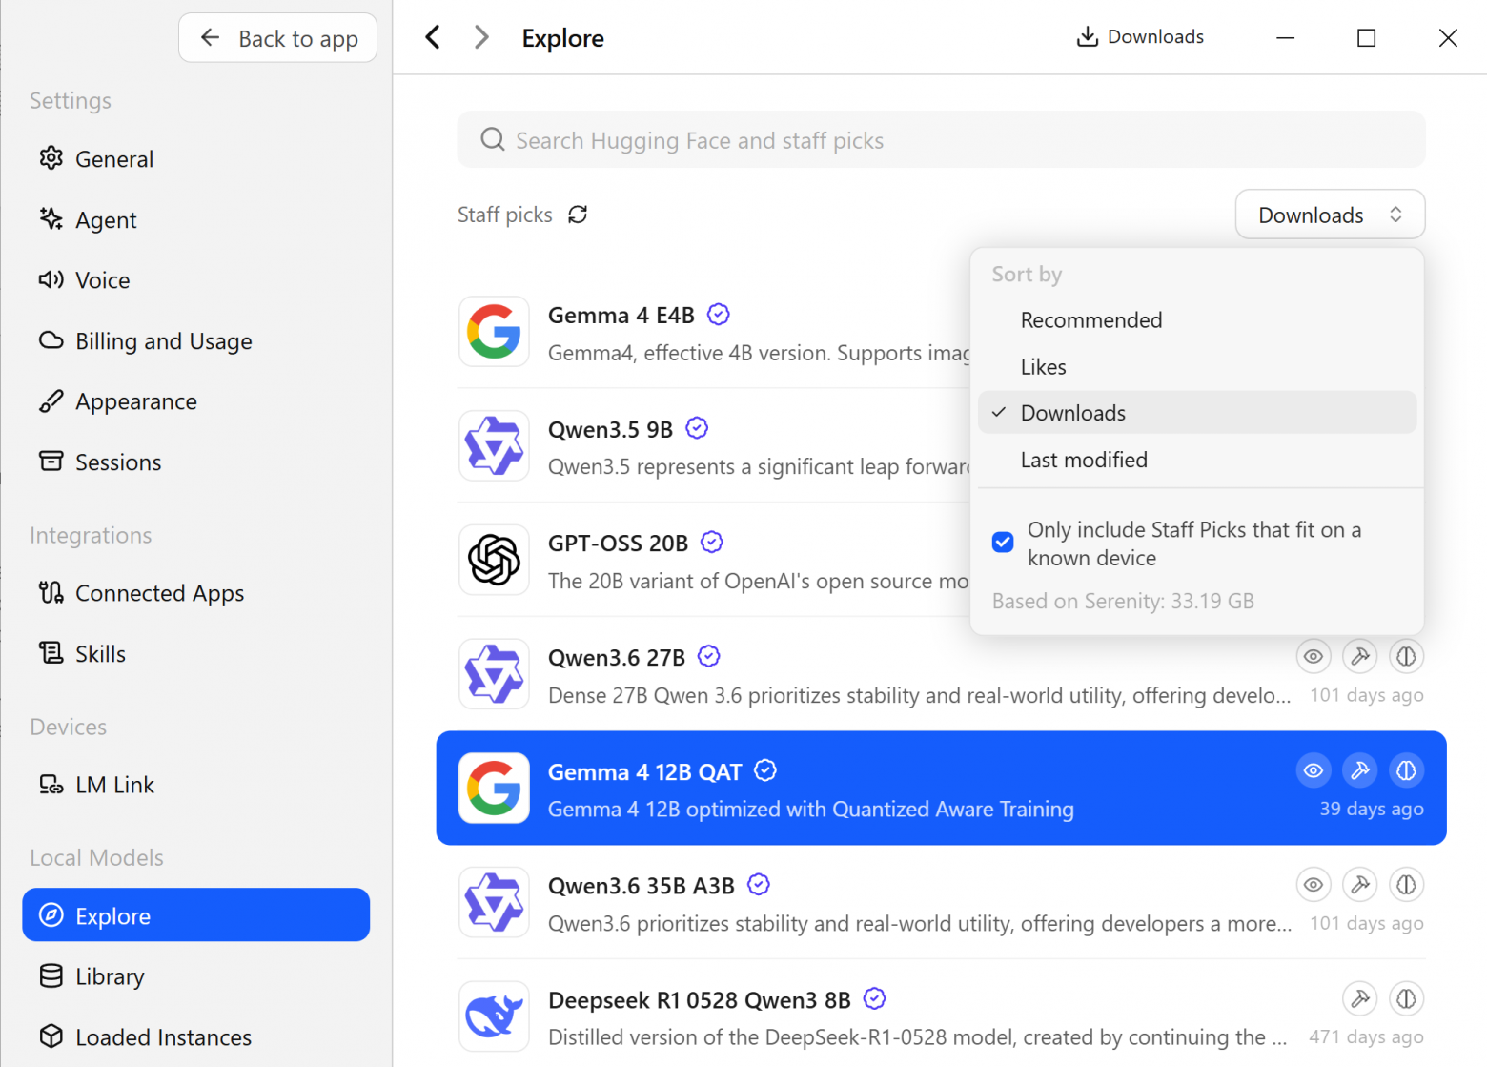Open Voice settings
1487x1067 pixels.
click(196, 280)
